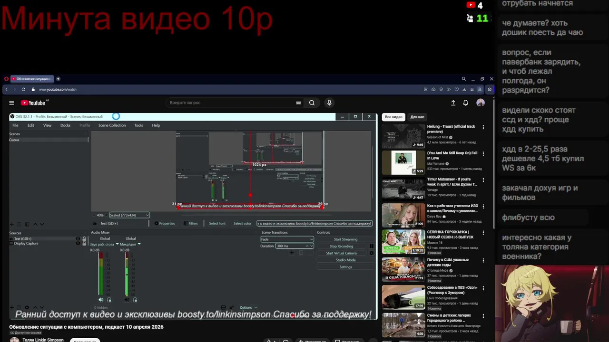Go back with the browser back arrow

coord(6,89)
